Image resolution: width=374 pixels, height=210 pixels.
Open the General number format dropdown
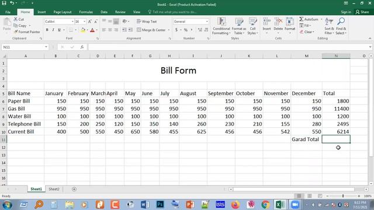click(x=207, y=22)
